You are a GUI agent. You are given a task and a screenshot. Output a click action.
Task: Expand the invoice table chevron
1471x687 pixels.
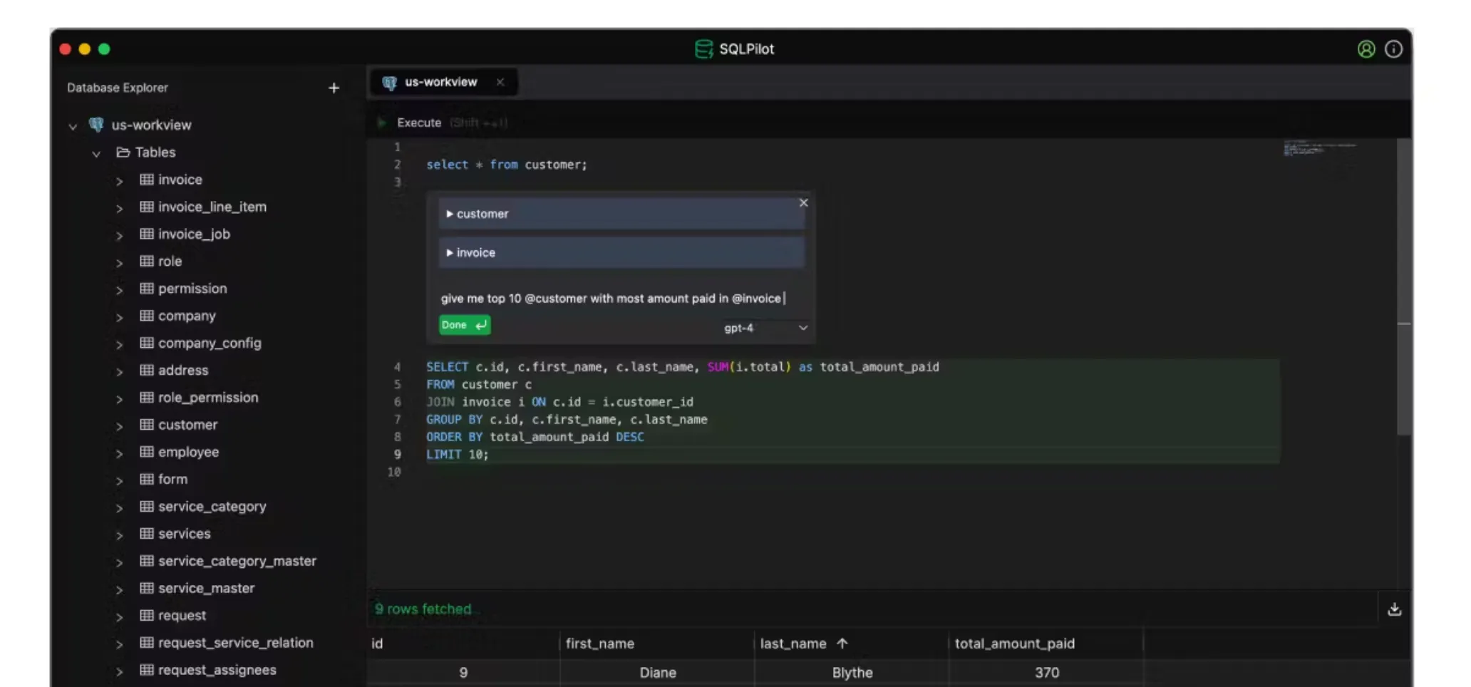[x=119, y=181]
